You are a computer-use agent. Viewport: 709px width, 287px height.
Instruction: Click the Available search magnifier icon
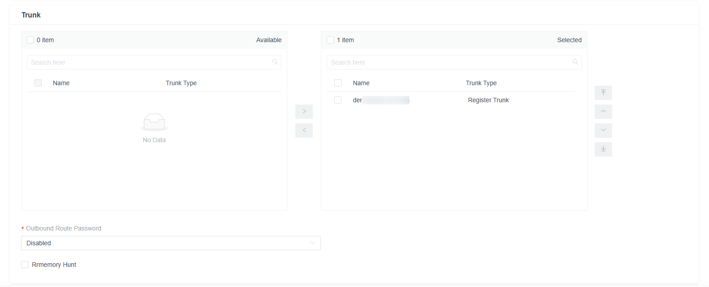[275, 62]
